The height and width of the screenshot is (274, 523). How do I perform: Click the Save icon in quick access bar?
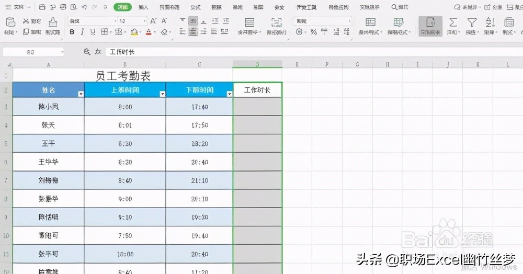(x=42, y=7)
